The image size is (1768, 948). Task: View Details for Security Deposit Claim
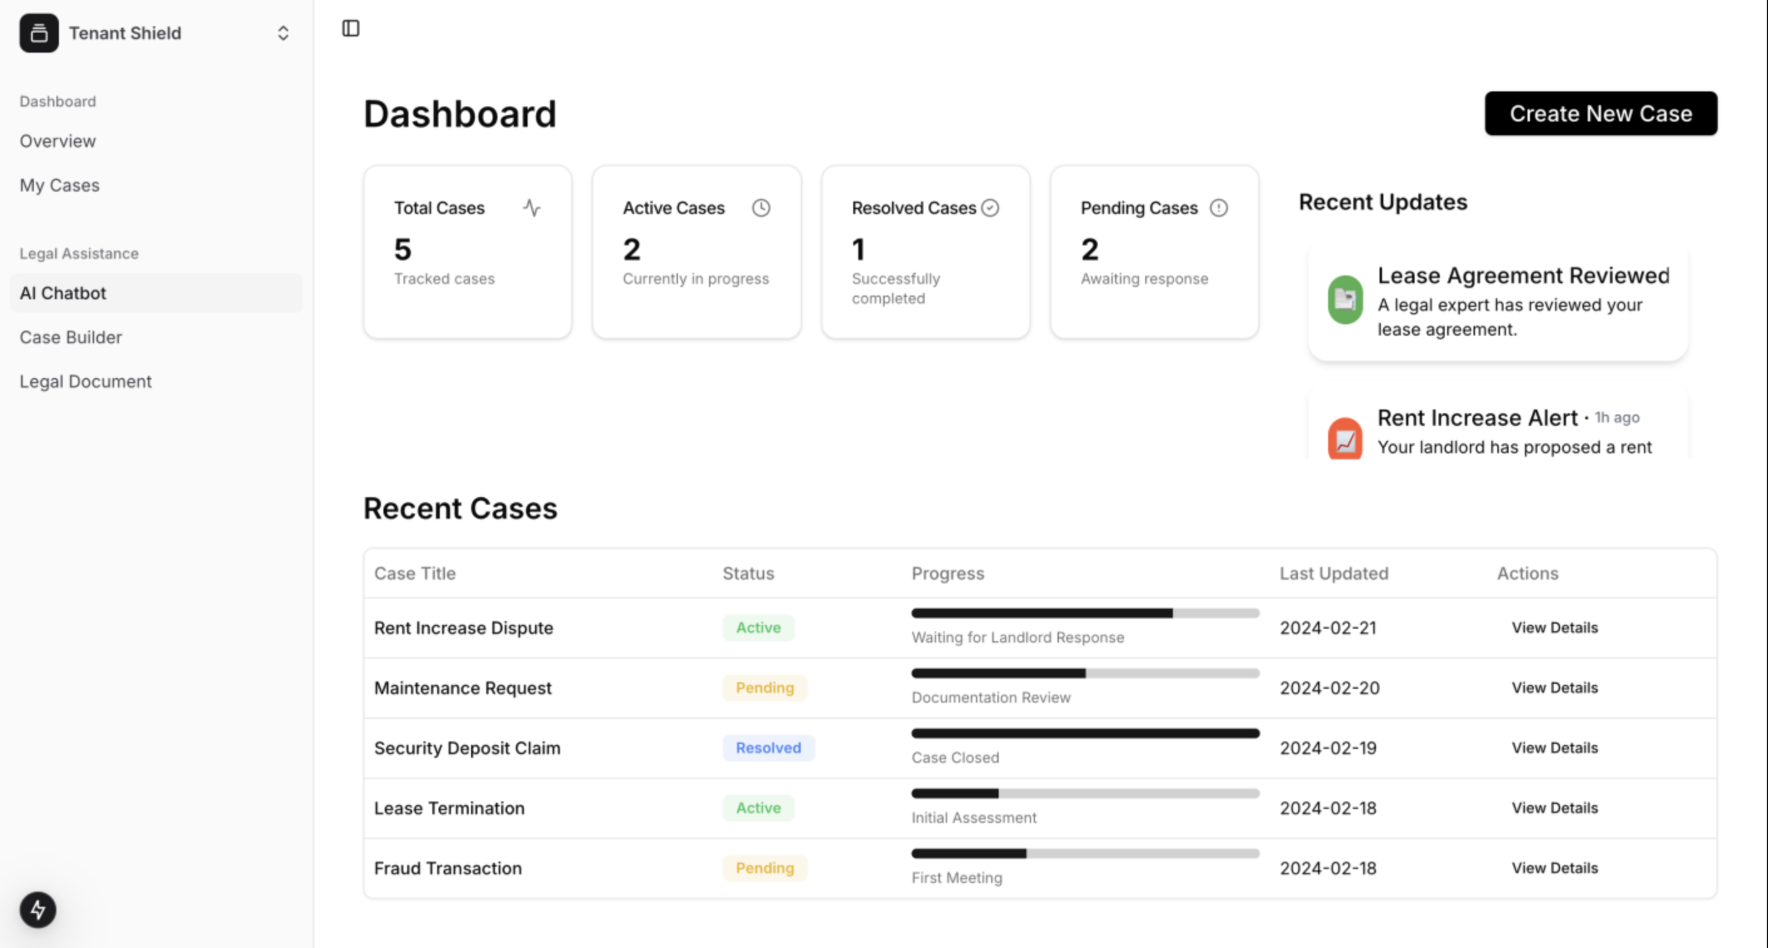[x=1554, y=748]
